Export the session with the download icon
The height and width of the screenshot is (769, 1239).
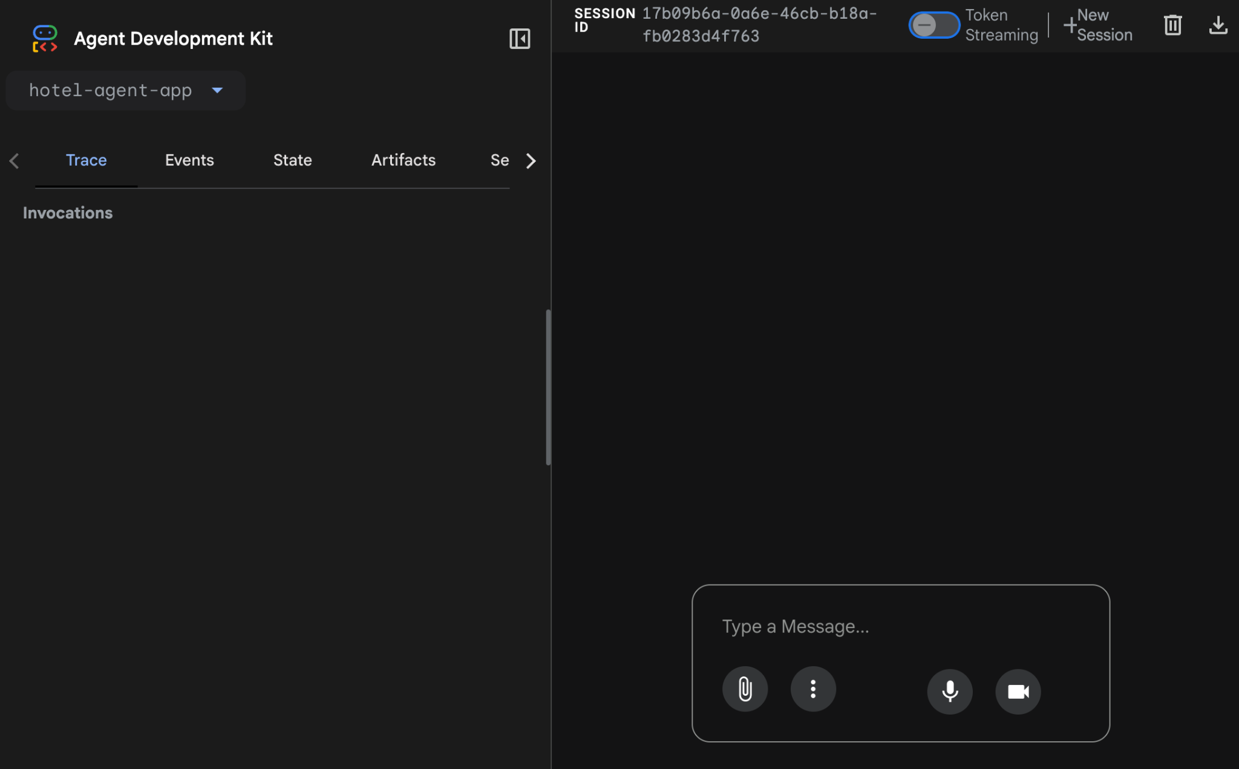click(x=1218, y=25)
